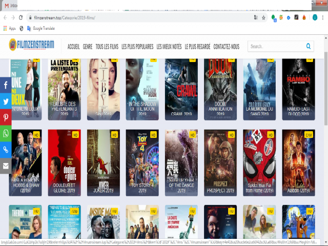
Task: Open the Ni Une Ni Deux poster
Action: 25,89
